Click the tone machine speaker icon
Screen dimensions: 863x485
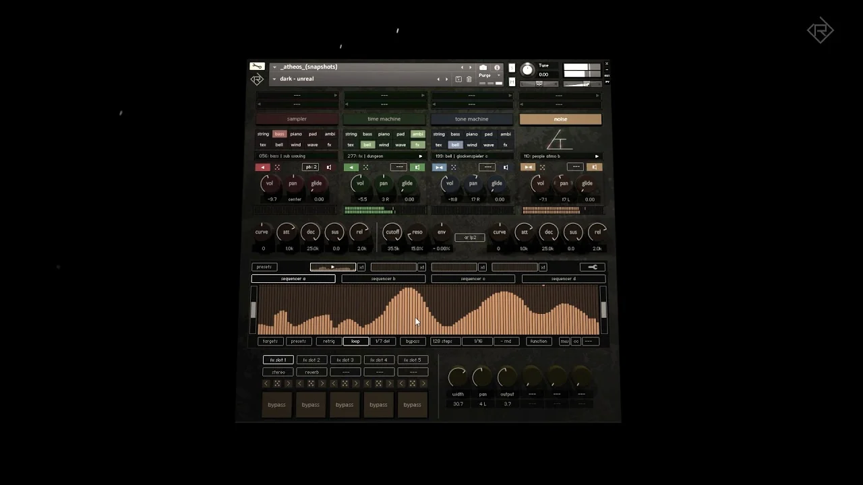506,167
